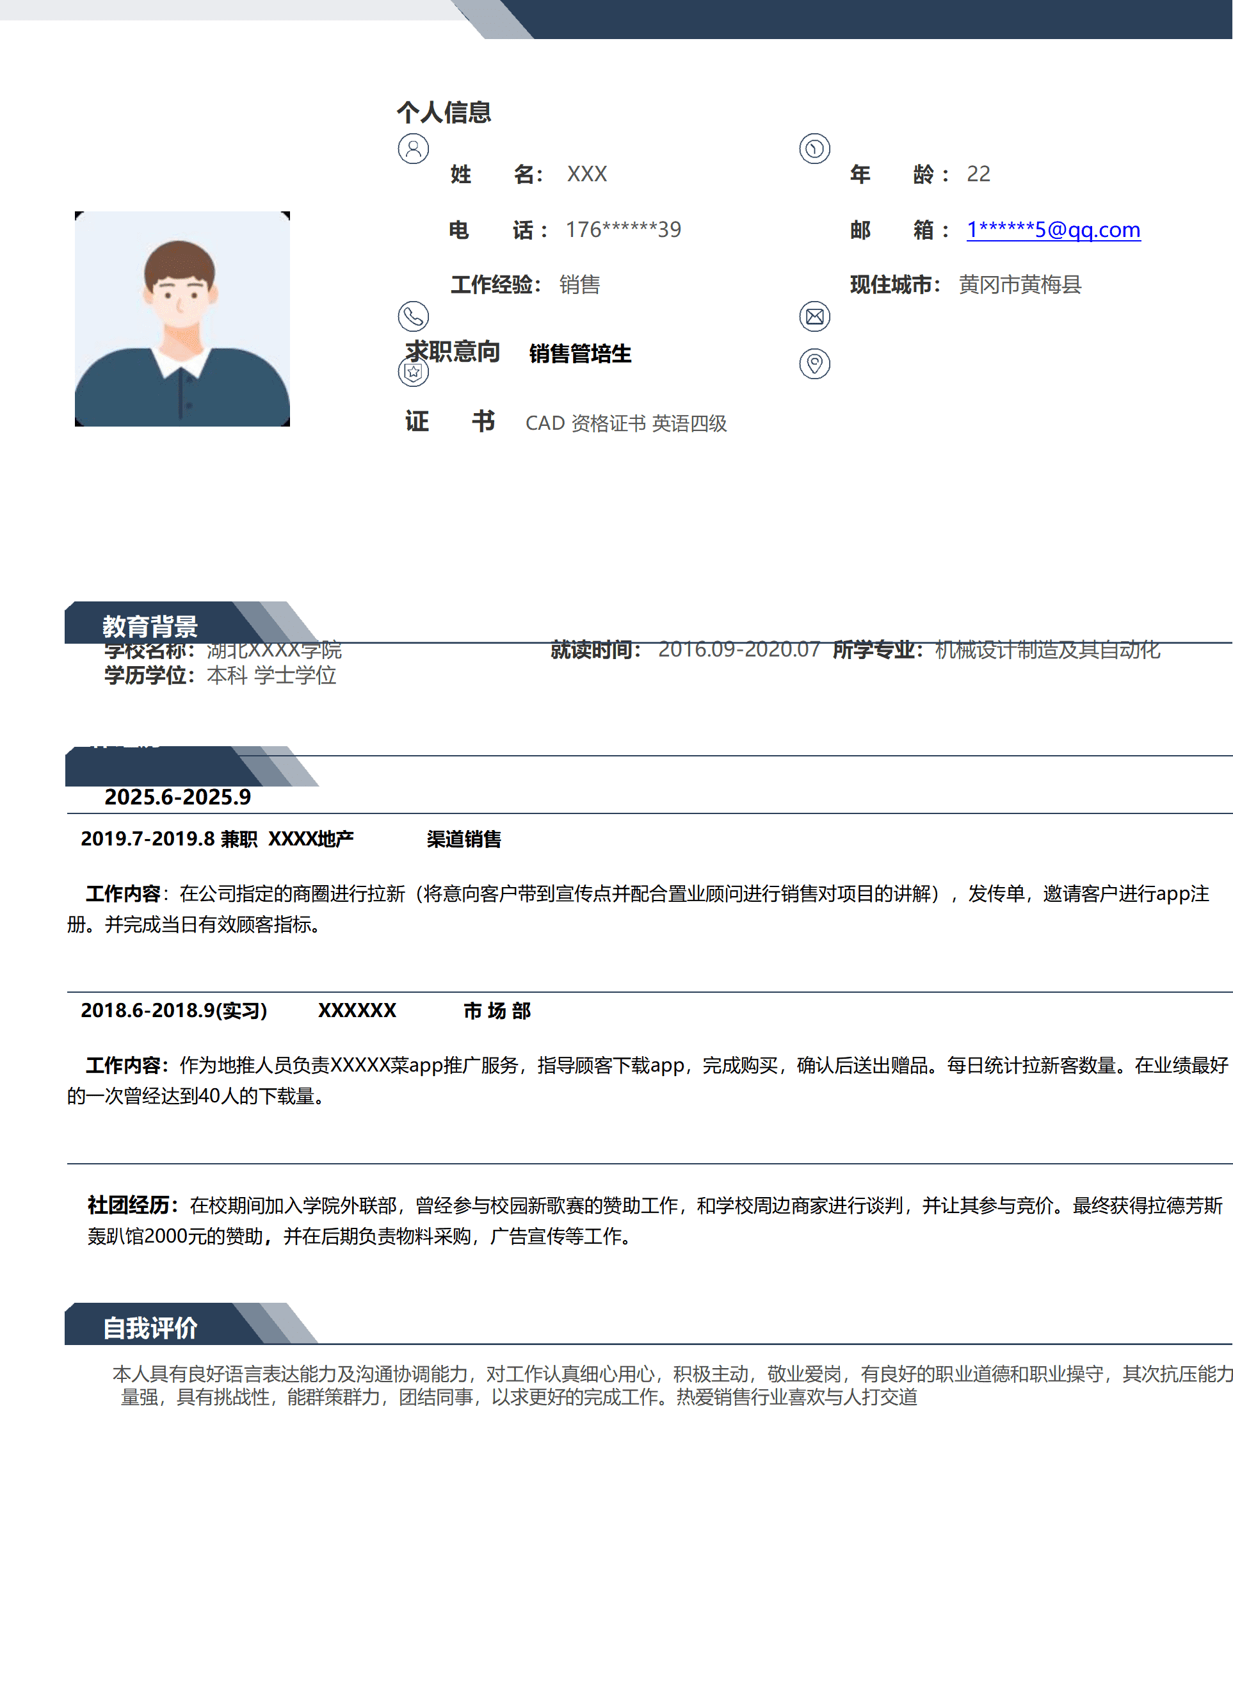Click the person profile icon
The image size is (1233, 1705).
[414, 149]
